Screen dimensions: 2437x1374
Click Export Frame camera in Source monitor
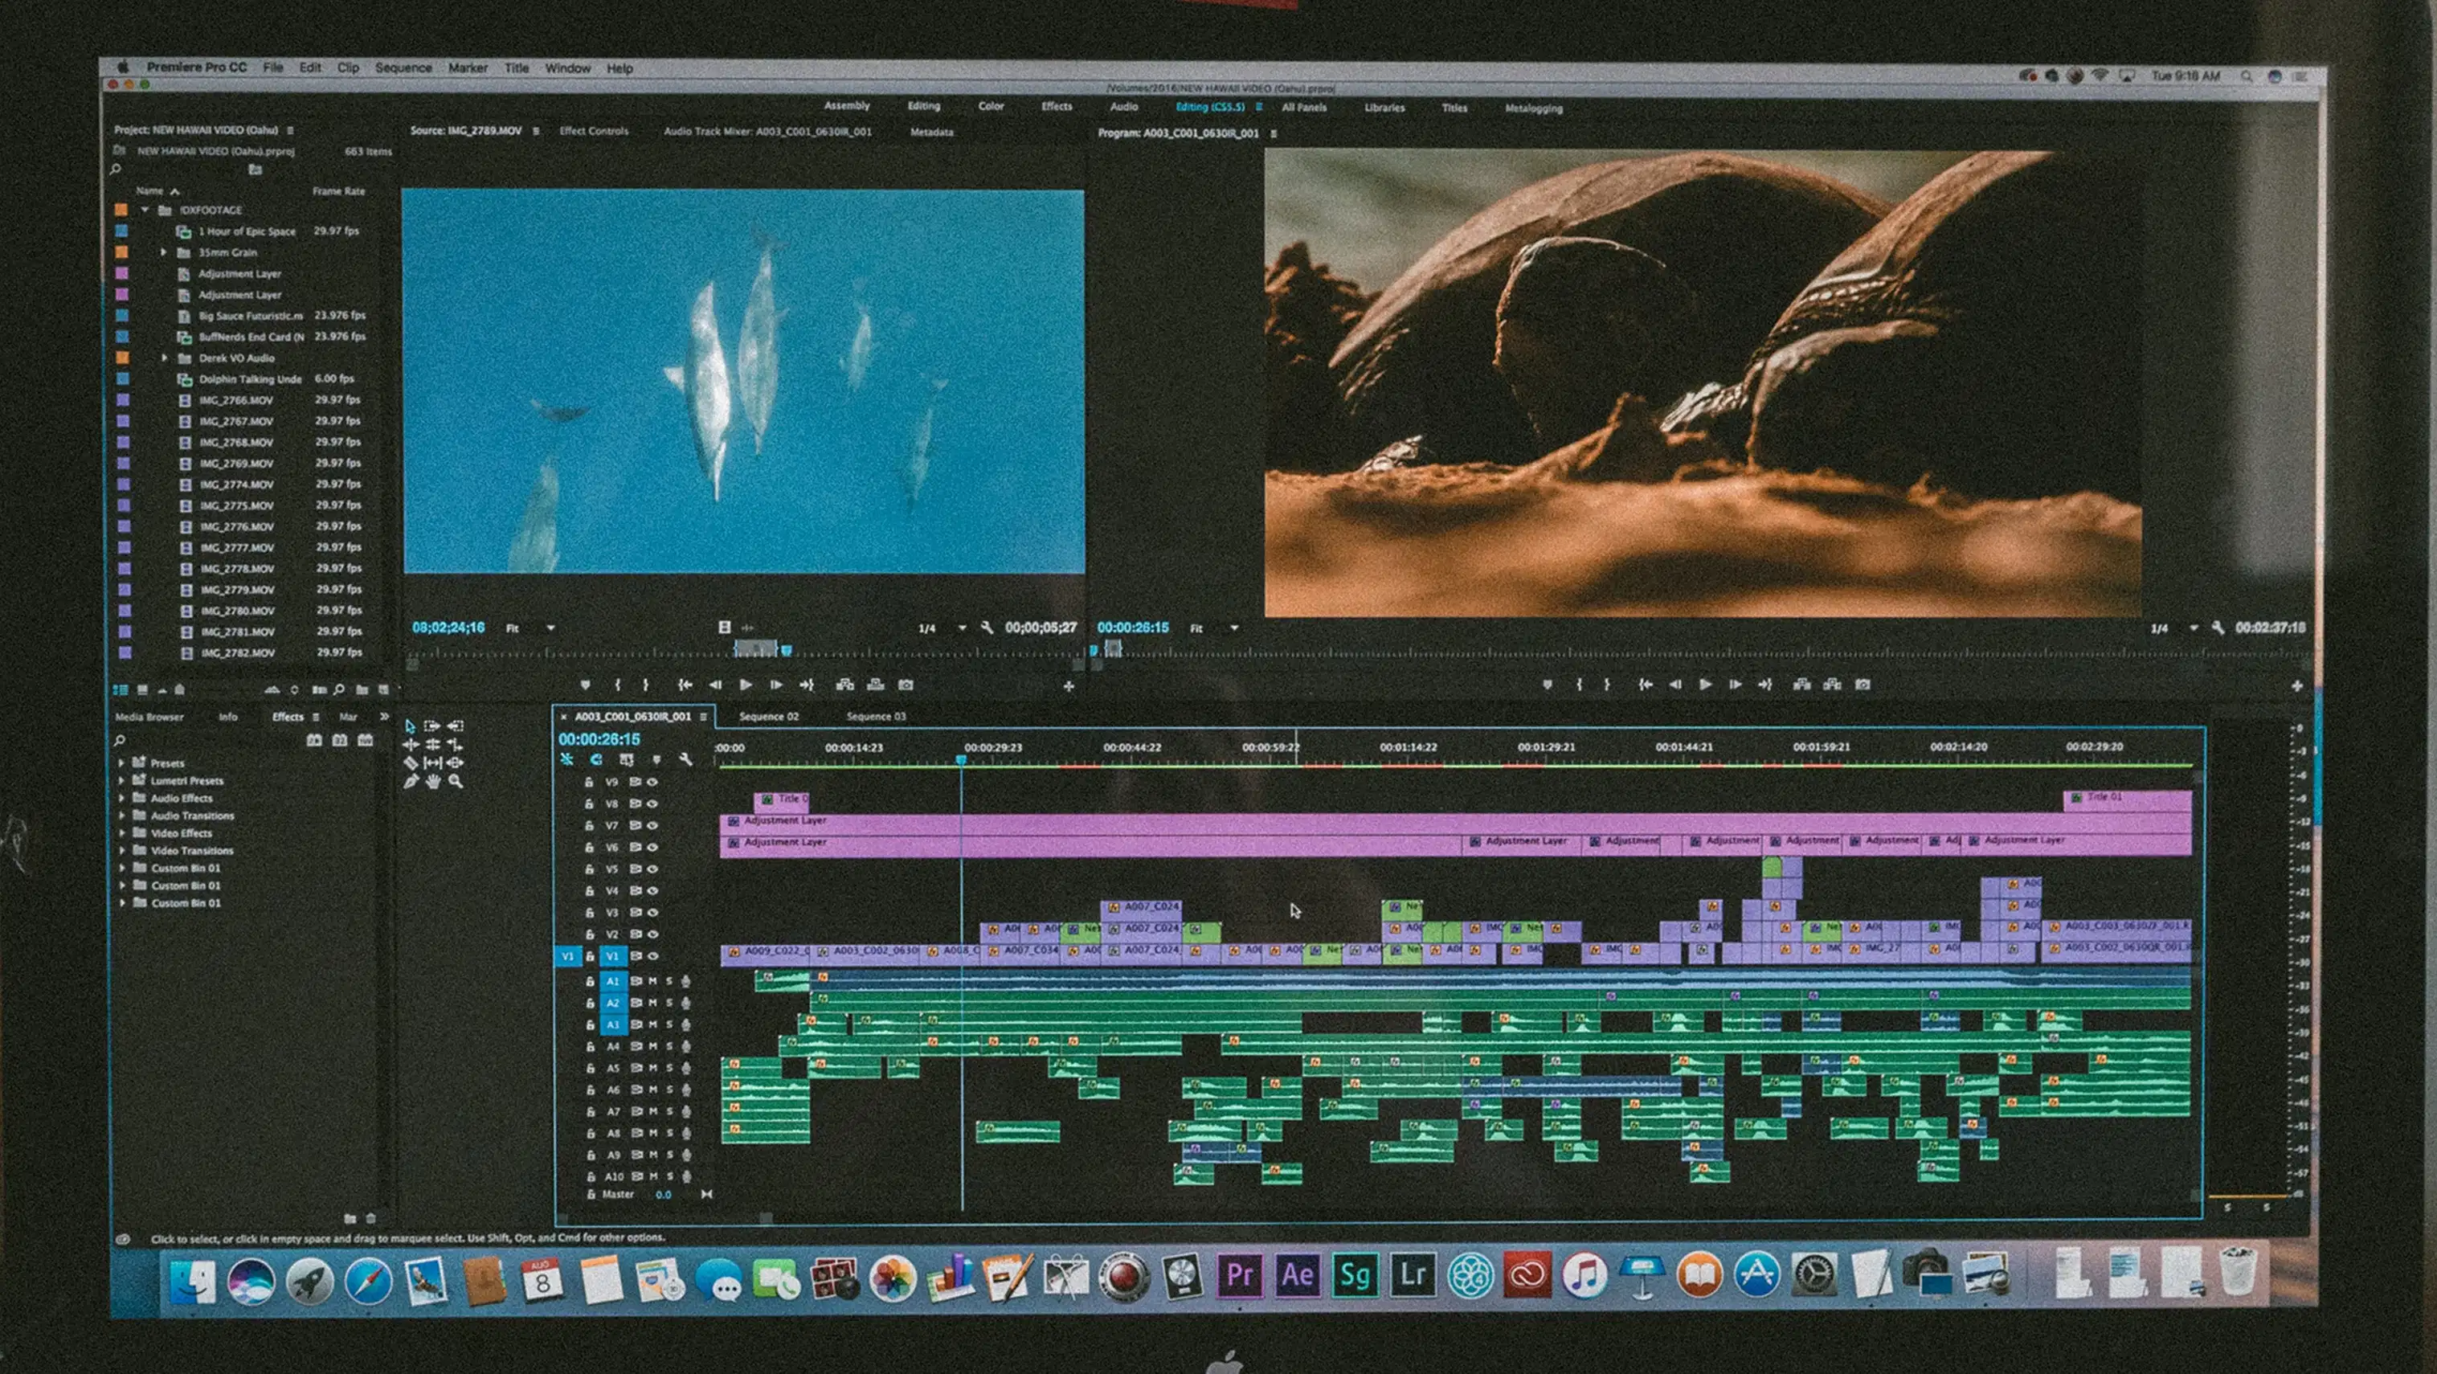(x=906, y=684)
